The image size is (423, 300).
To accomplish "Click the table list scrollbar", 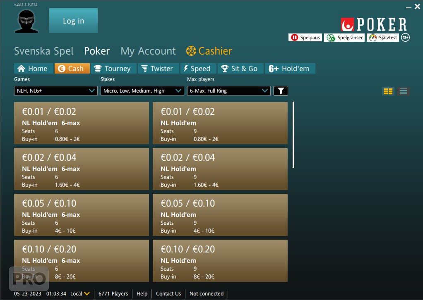I will tap(293, 135).
